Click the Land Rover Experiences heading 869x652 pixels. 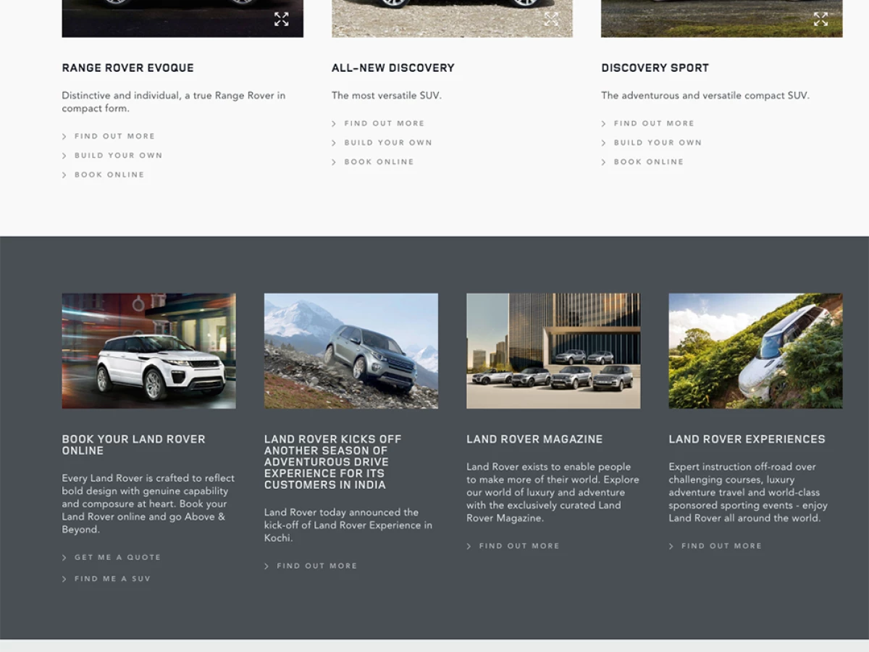tap(747, 439)
